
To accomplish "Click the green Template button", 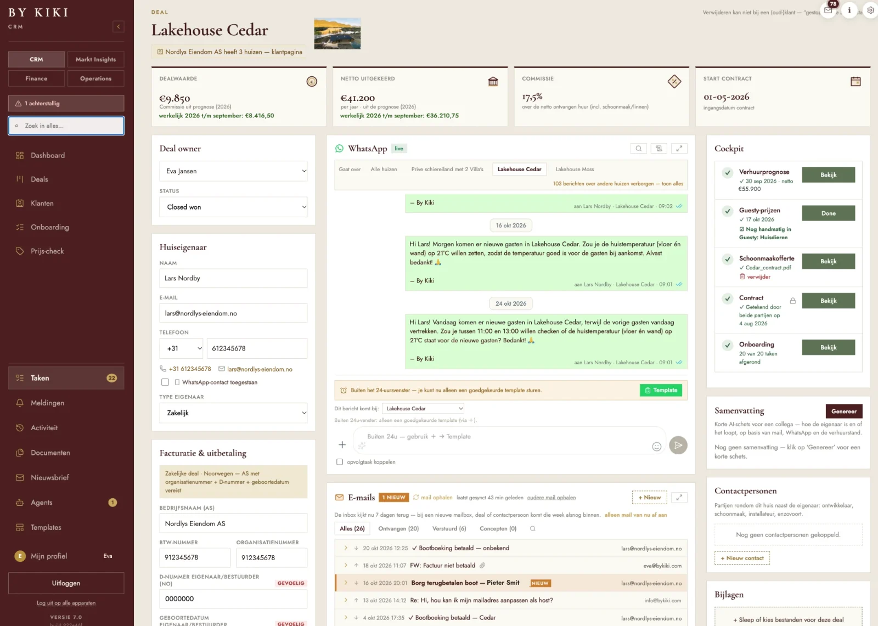I will click(661, 390).
